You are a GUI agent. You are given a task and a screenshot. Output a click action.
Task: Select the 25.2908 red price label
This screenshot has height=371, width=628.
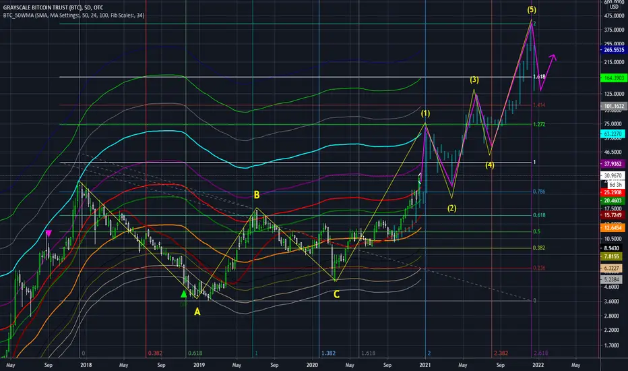tap(614, 192)
